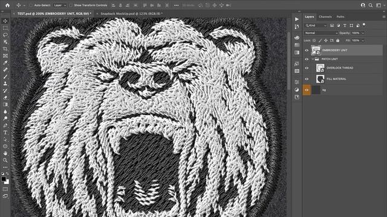Click the foreground color swatch
Image resolution: width=387 pixels, height=217 pixels.
coord(4,179)
